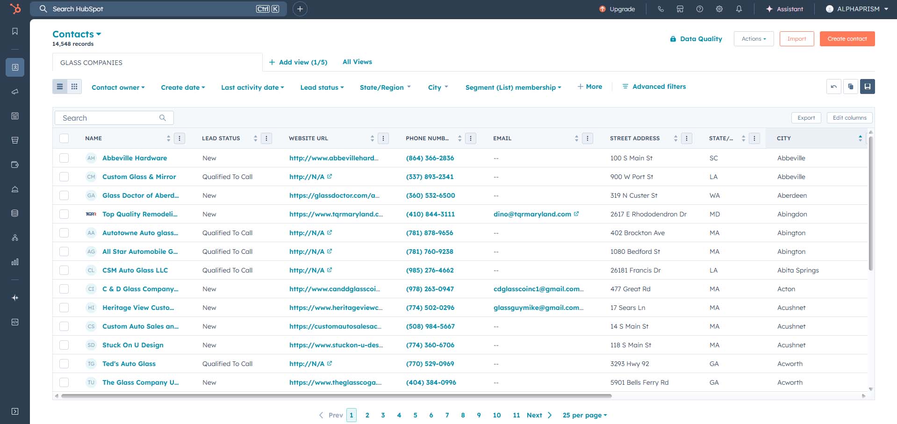This screenshot has width=897, height=424.
Task: Go to page 11
Action: pyautogui.click(x=517, y=415)
